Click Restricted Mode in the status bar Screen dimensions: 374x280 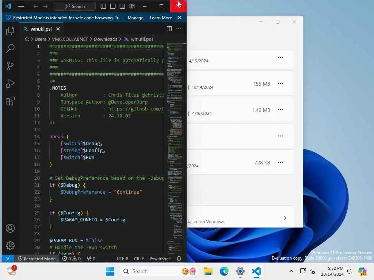click(x=37, y=258)
